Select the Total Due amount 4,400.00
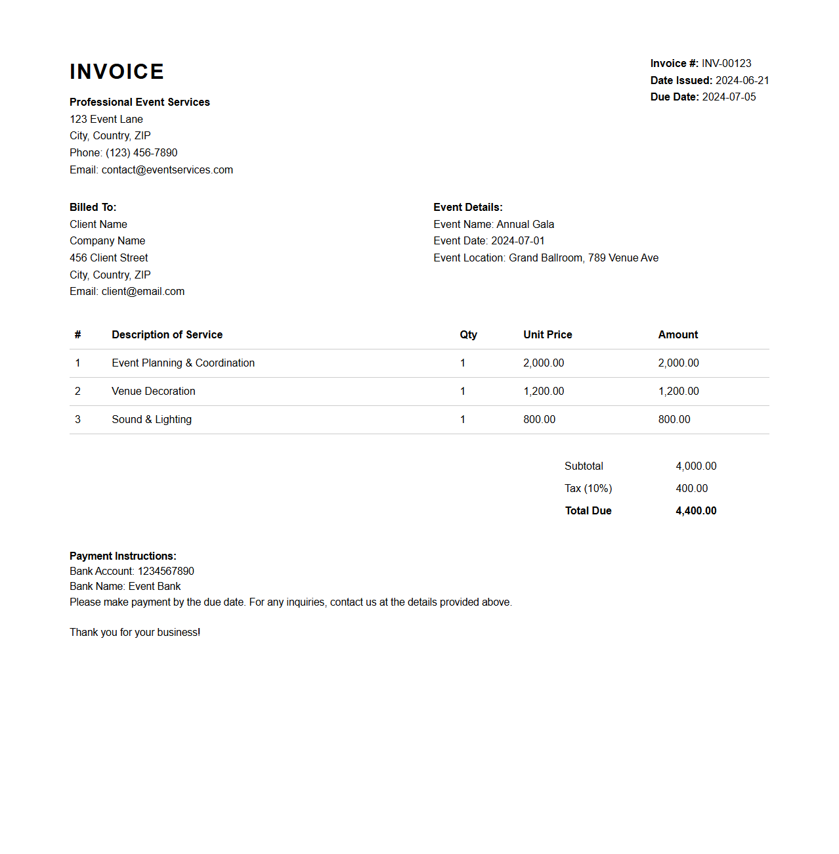This screenshot has width=839, height=854. pos(696,510)
